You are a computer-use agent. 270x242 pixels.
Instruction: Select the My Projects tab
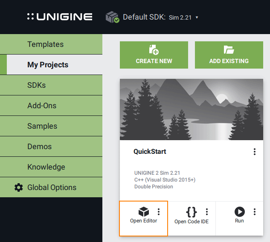[x=51, y=65]
